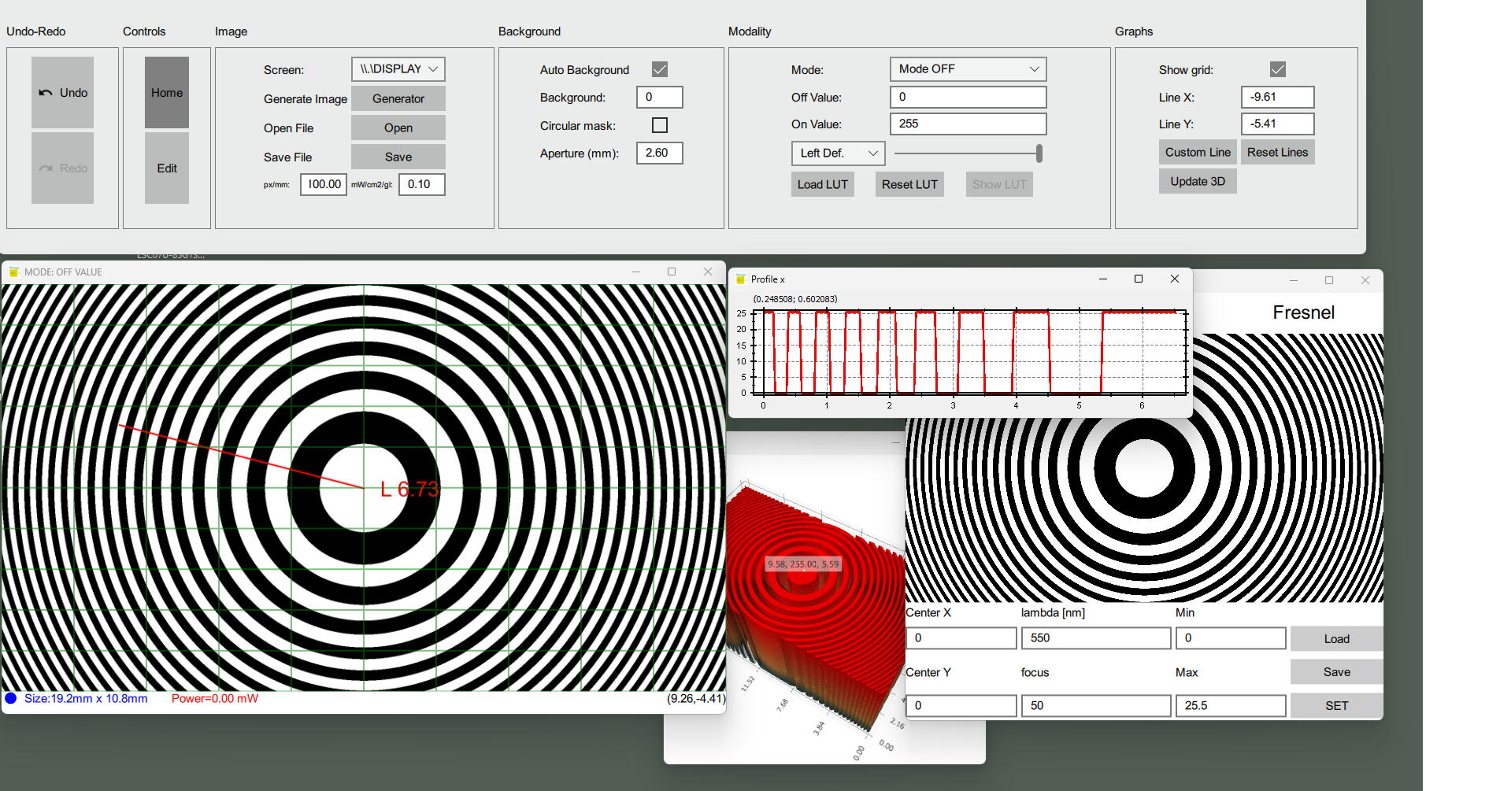Toggle the Show grid checkbox
The width and height of the screenshot is (1500, 791).
coord(1278,69)
